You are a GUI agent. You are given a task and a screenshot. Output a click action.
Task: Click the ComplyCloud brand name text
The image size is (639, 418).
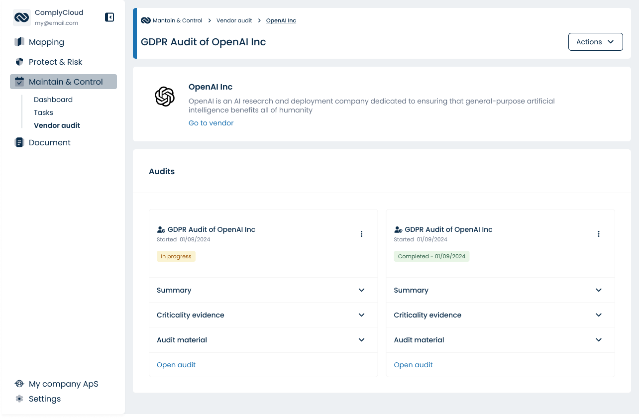tap(59, 12)
